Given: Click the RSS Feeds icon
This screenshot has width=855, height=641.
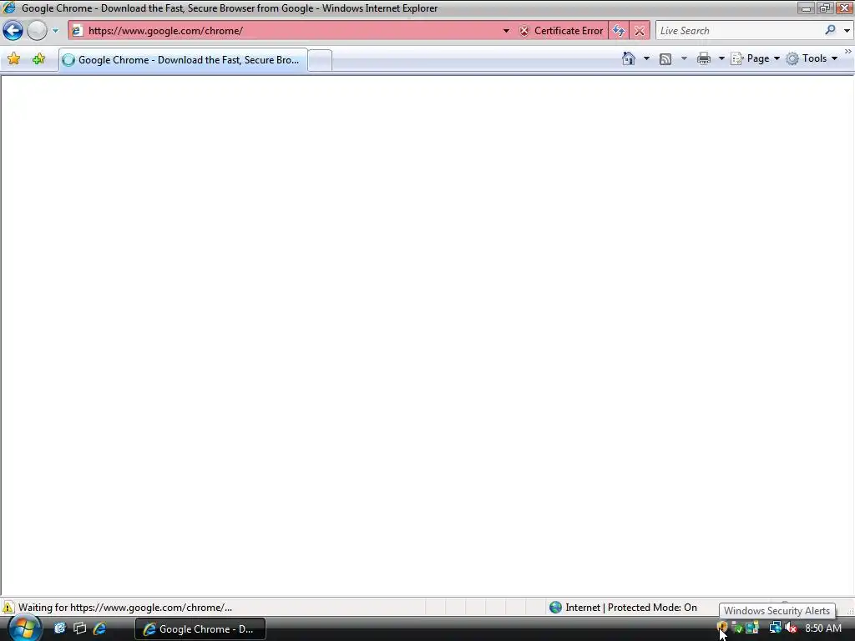Looking at the screenshot, I should pyautogui.click(x=665, y=59).
